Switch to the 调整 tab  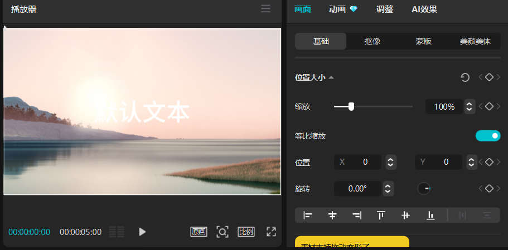[385, 9]
